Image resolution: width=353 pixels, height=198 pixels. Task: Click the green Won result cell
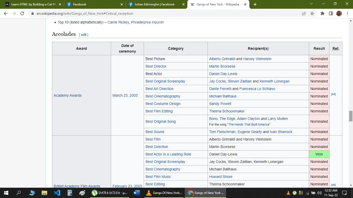point(319,154)
